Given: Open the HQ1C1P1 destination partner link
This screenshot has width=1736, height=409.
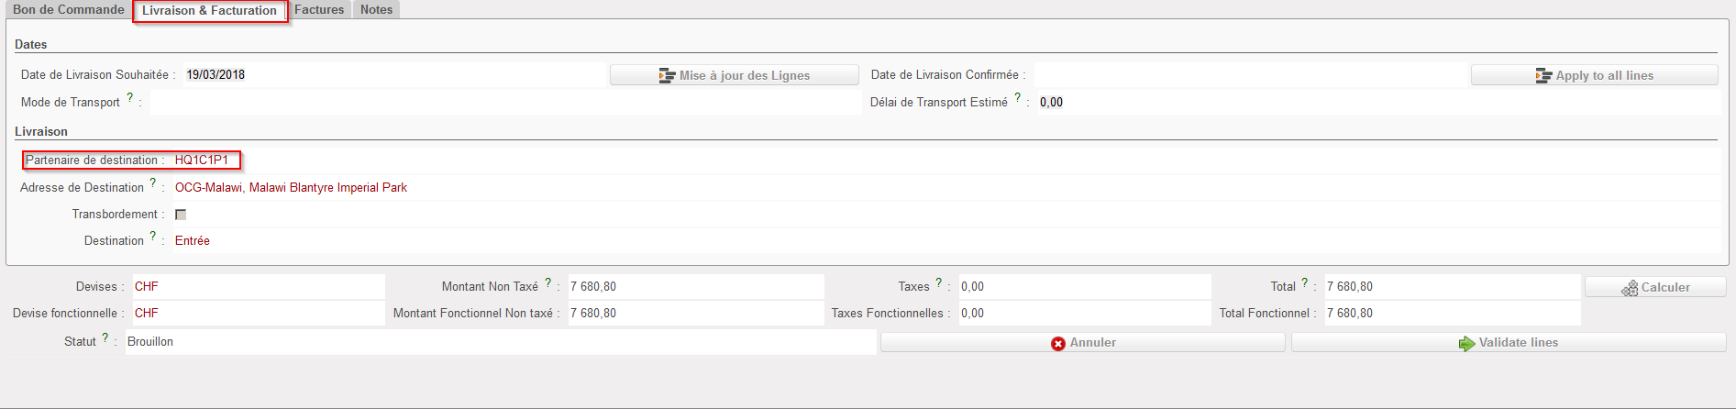Looking at the screenshot, I should pos(202,160).
